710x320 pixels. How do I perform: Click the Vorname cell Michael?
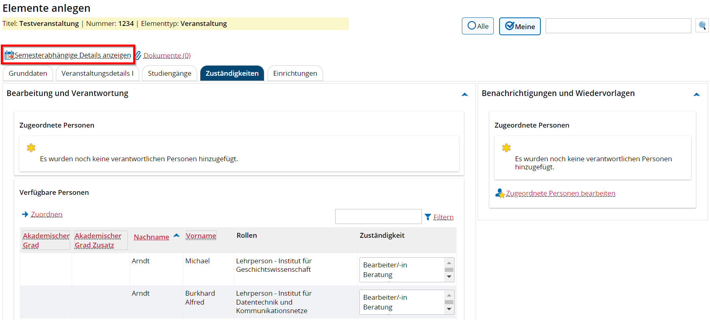(198, 261)
